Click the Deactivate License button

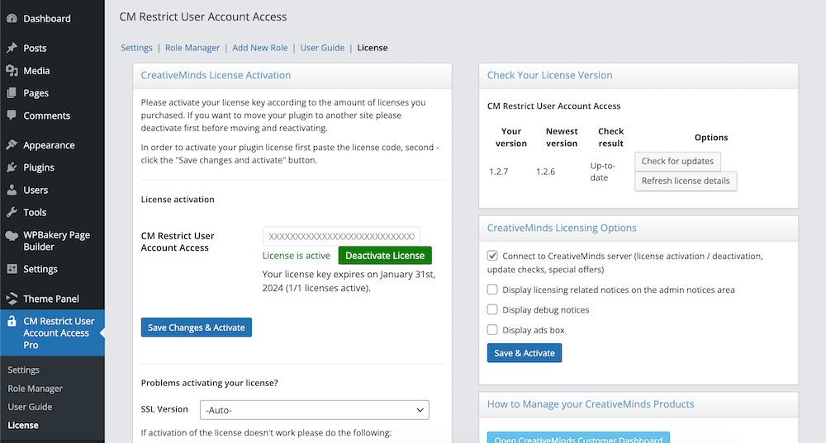click(x=385, y=255)
